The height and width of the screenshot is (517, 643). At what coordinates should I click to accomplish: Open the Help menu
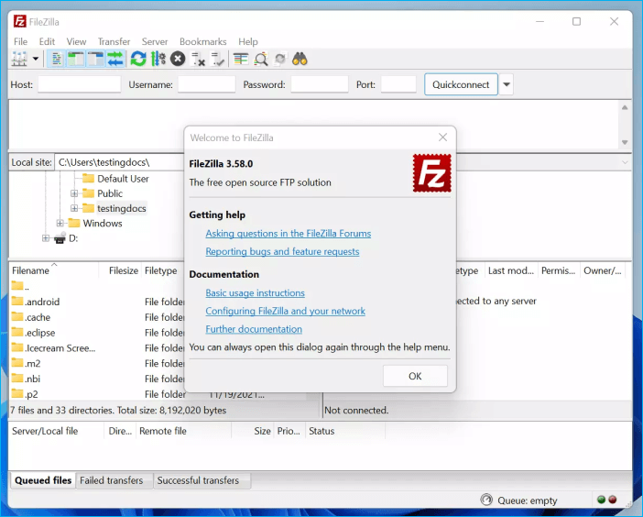pos(248,42)
